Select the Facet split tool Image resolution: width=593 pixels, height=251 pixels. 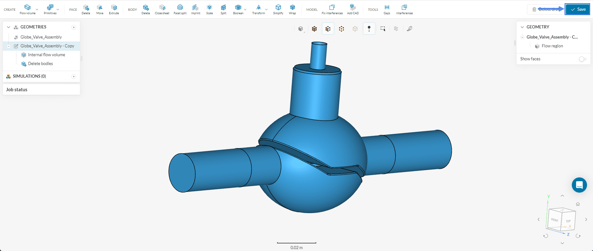180,9
